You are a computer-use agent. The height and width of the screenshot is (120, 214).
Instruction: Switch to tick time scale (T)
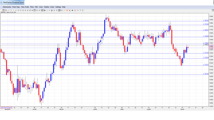point(11,10)
